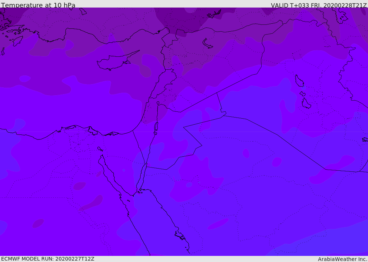Image resolution: width=368 pixels, height=262 pixels.
Task: Click the 'ArabiaWeather Inc' credit text
Action: tap(342, 259)
